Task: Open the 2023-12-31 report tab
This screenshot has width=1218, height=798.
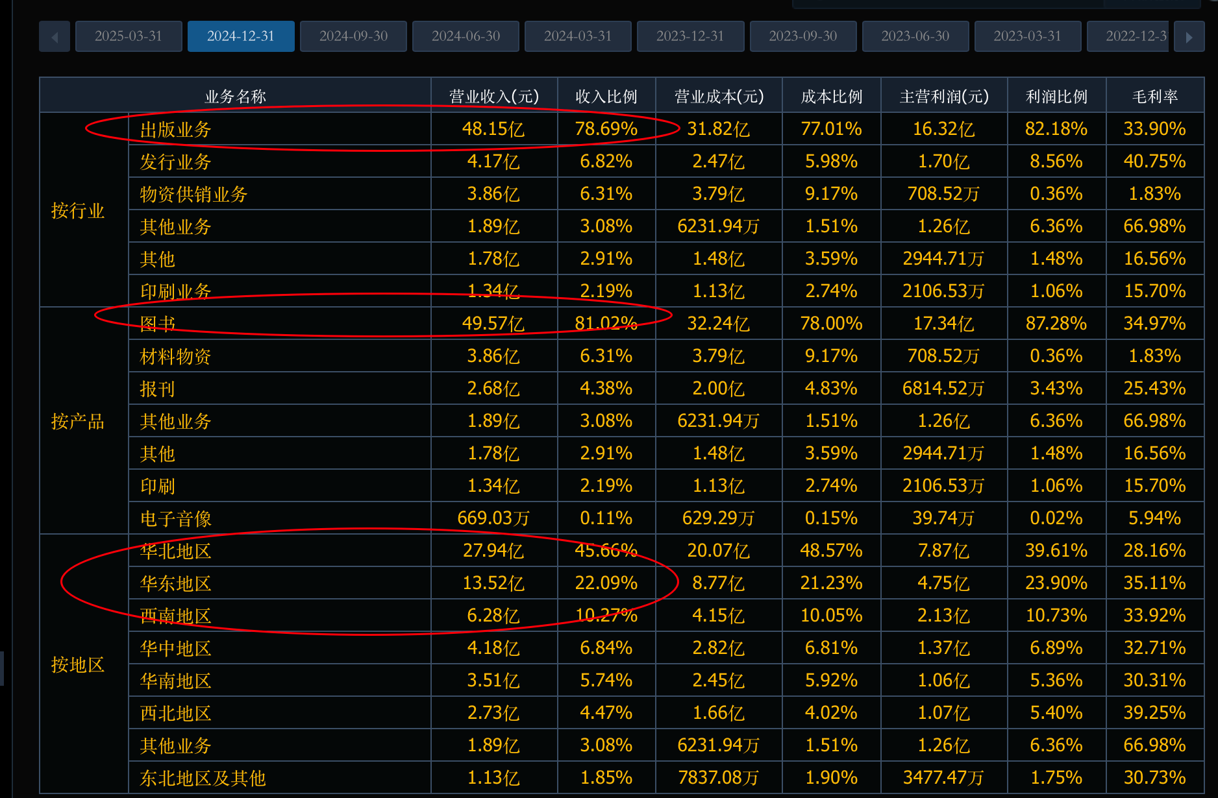Action: click(690, 36)
